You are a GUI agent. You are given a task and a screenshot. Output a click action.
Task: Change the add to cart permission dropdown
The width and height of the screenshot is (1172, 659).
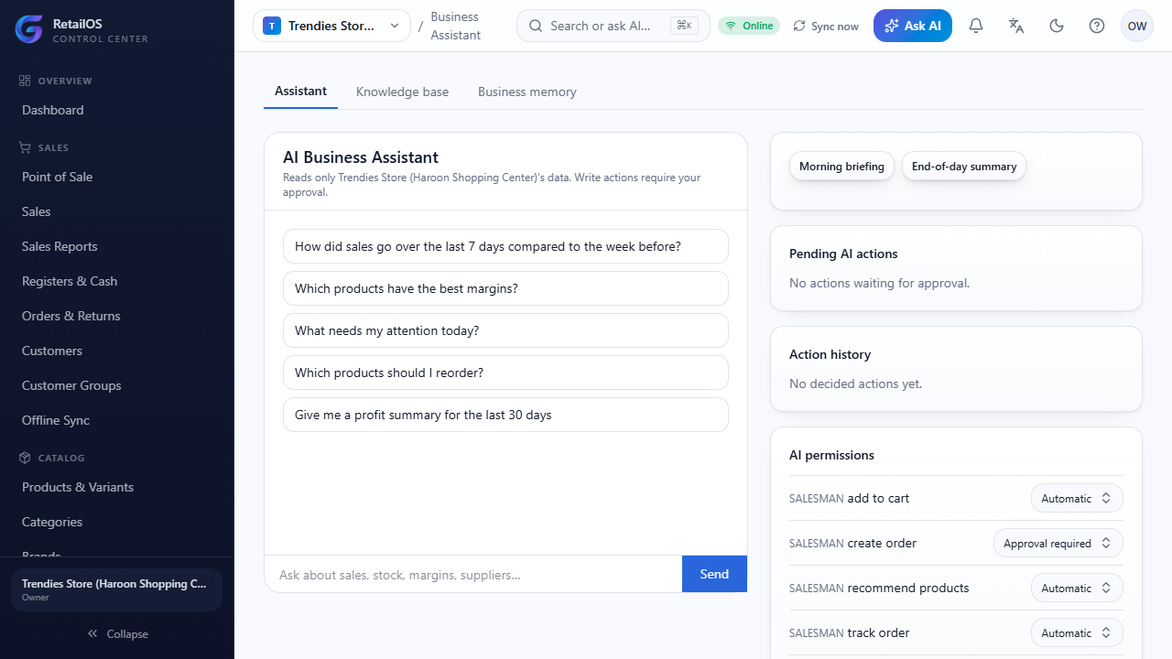tap(1077, 498)
